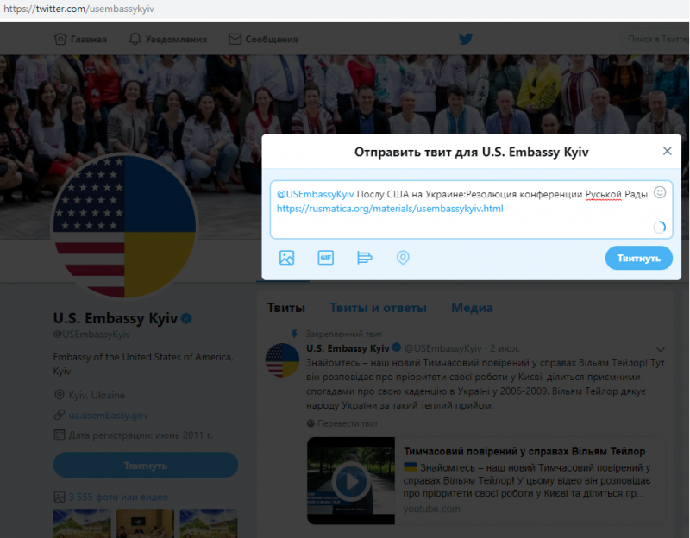Viewport: 690px width, 538px height.
Task: Click the Twitter bird logo
Action: click(466, 39)
